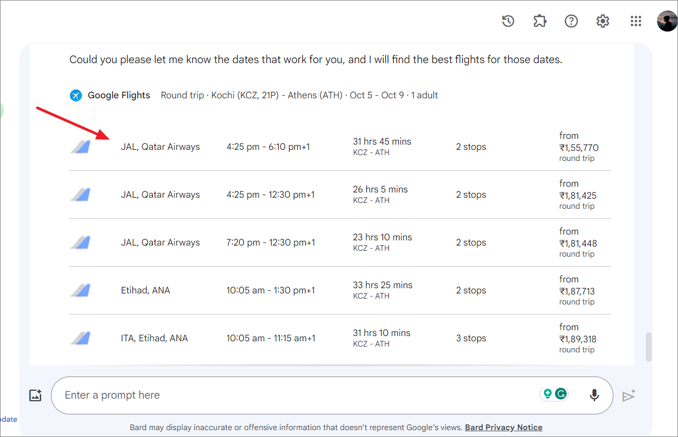
Task: Click the ITA, Etihad, ANA airline name
Action: click(x=155, y=338)
